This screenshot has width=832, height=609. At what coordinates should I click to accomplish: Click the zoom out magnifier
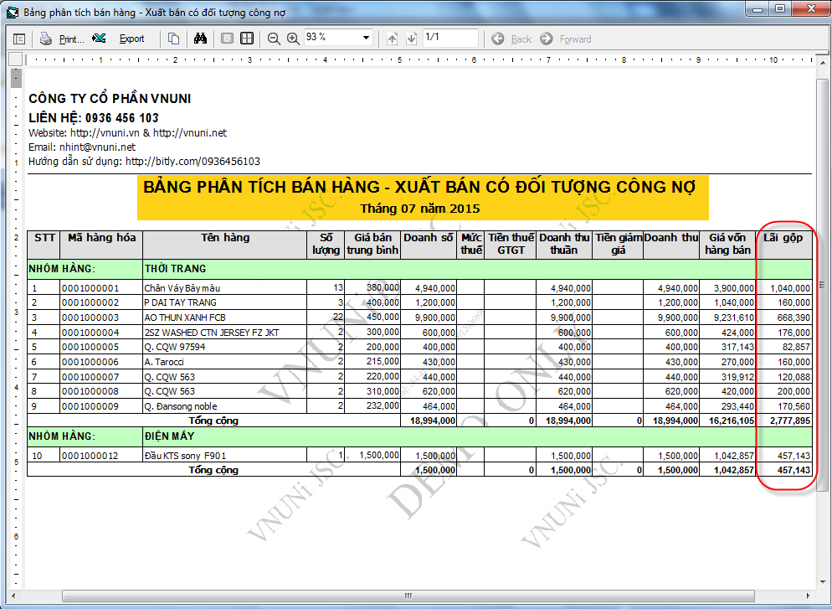(274, 39)
